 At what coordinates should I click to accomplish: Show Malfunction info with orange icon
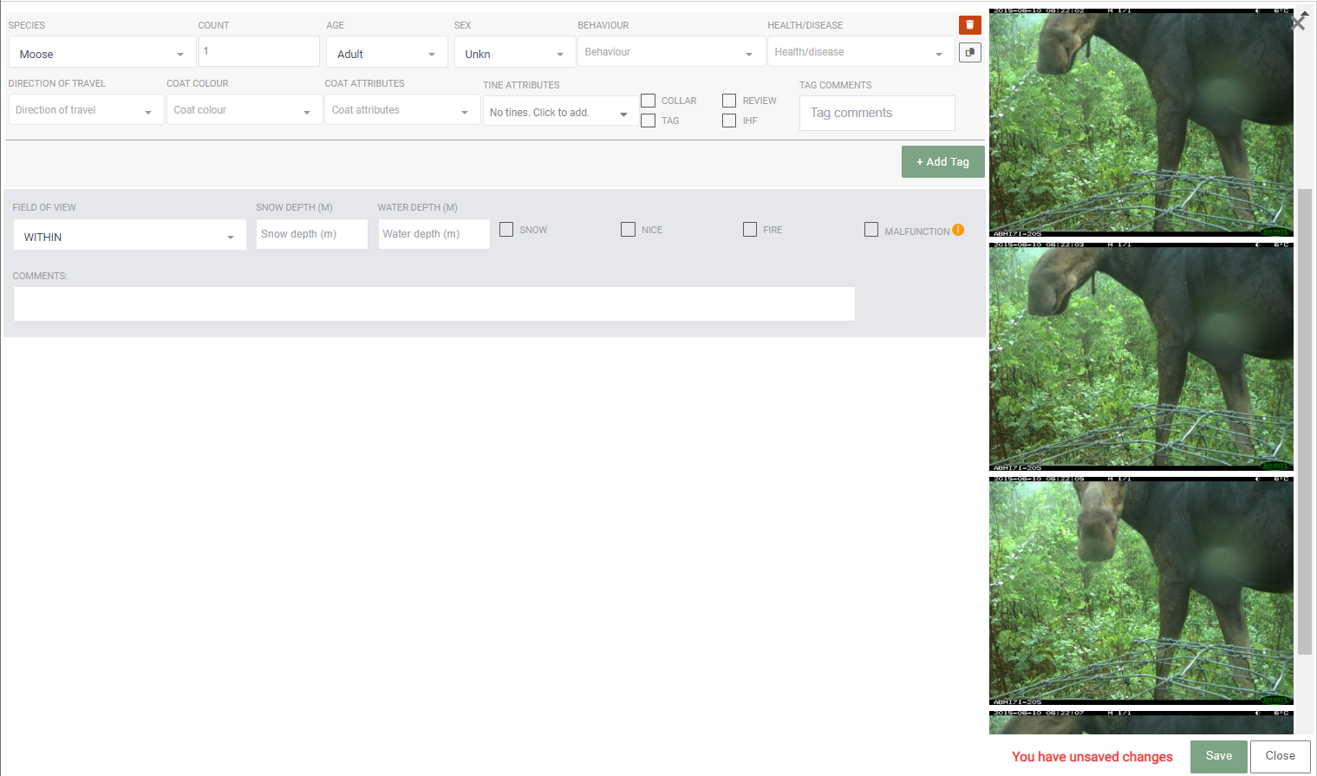point(958,230)
